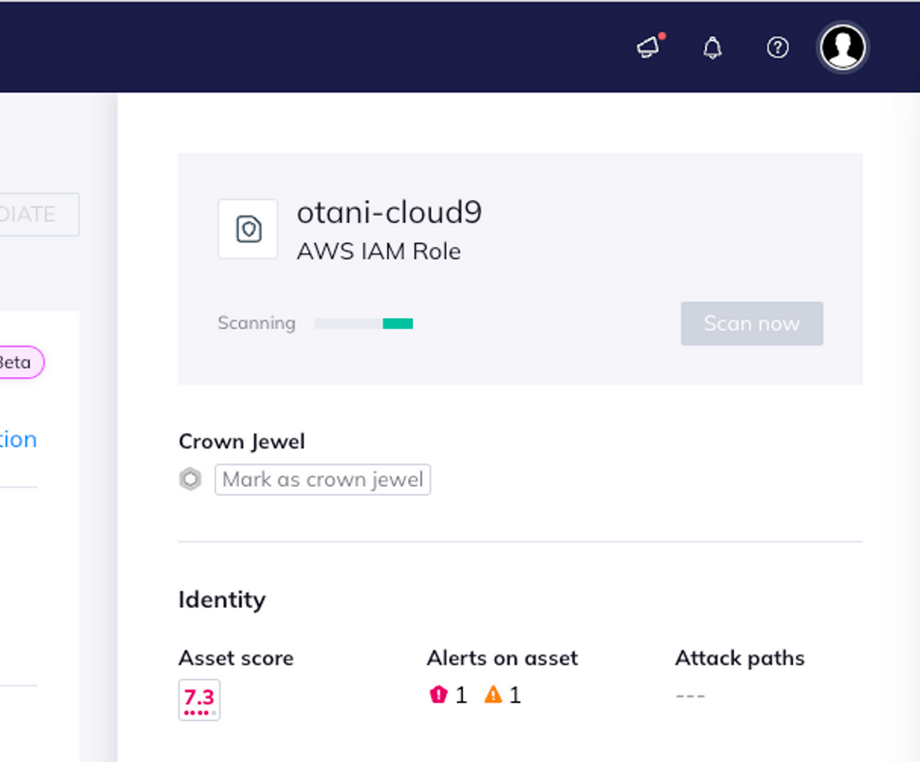Click the partially hidden REMEDIATE button
920x762 pixels.
pos(38,215)
